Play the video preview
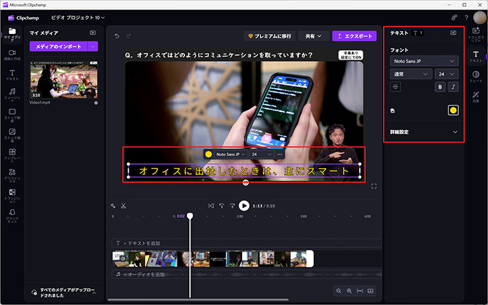 coord(244,206)
